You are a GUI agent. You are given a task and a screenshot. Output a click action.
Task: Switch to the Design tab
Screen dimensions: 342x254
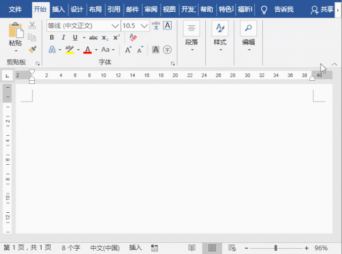77,10
